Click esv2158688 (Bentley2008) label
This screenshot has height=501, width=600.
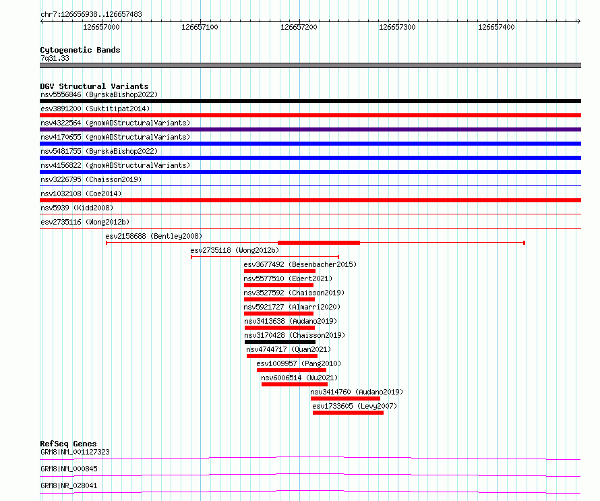point(154,236)
